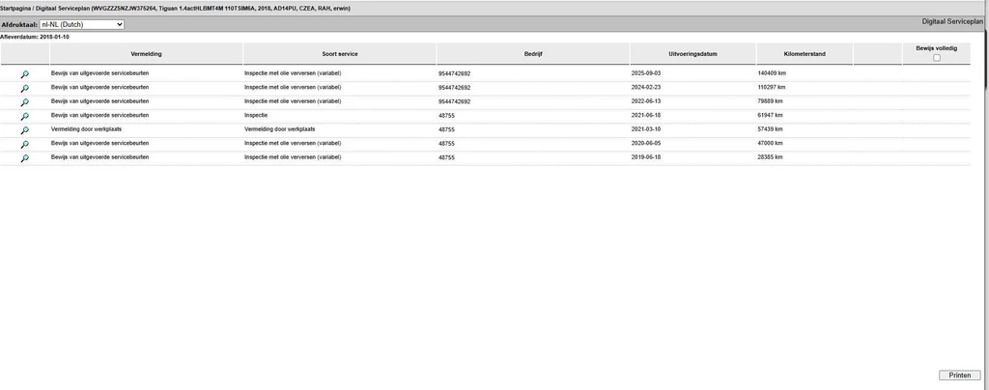Screen dimensions: 989x390
Task: Open magnifier for the 2021-06-18 Inspectie row
Action: point(24,116)
